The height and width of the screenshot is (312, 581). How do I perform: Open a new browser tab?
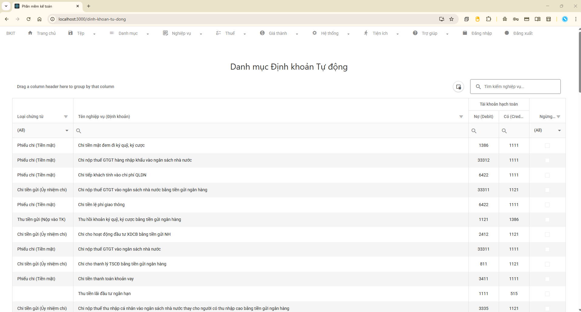89,6
